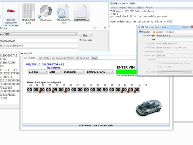Switch to the ESP MK25A tab
The width and height of the screenshot is (193, 145).
(44, 58)
